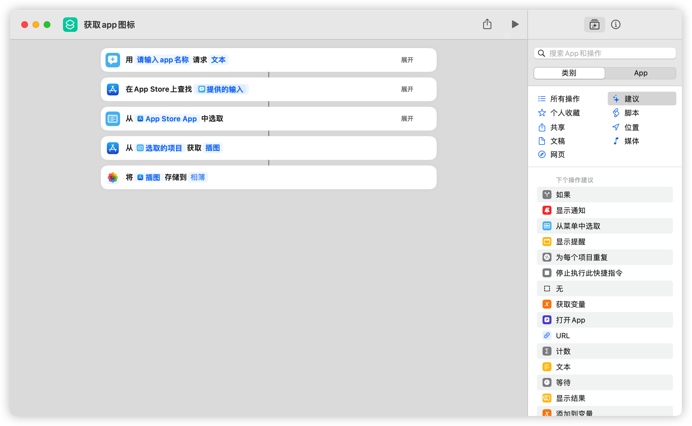
Task: Click the 搜索 App 和操作 search field
Action: 605,53
